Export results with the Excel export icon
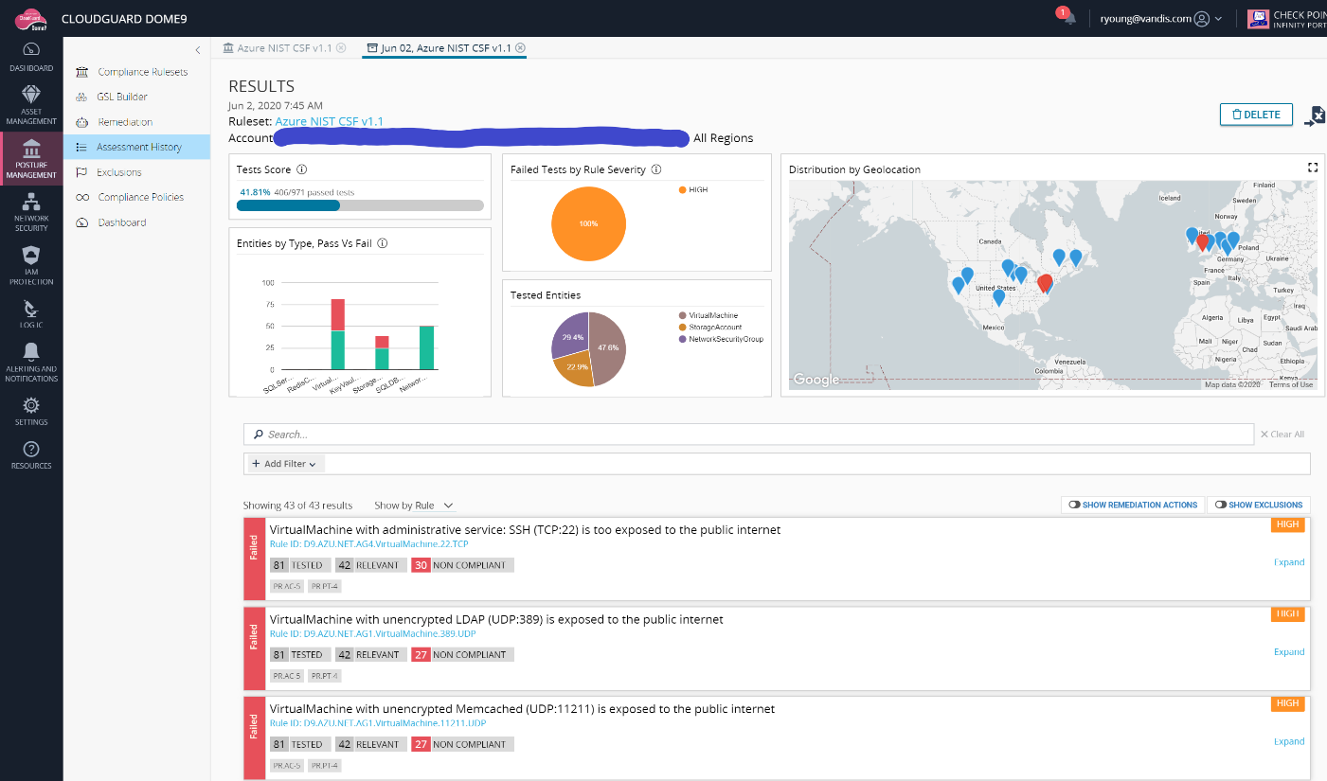Image resolution: width=1327 pixels, height=781 pixels. [x=1315, y=116]
